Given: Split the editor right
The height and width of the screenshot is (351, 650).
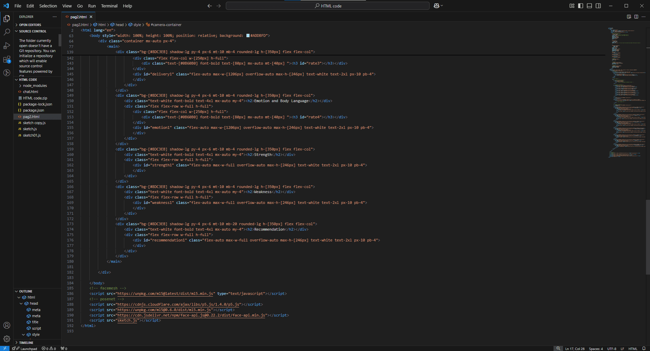Looking at the screenshot, I should [636, 17].
